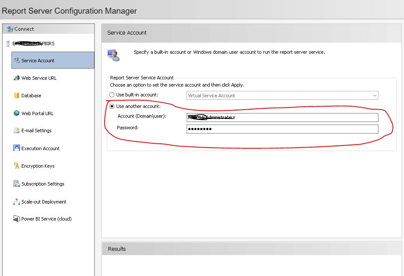Click the 'Password:' label
Screen dimensions: 404x276
[128, 128]
